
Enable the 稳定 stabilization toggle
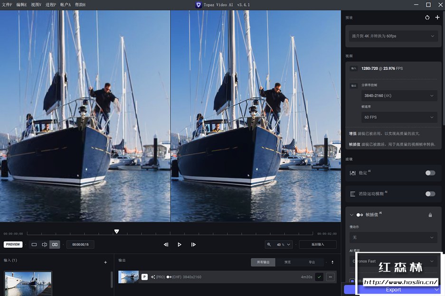pos(430,173)
